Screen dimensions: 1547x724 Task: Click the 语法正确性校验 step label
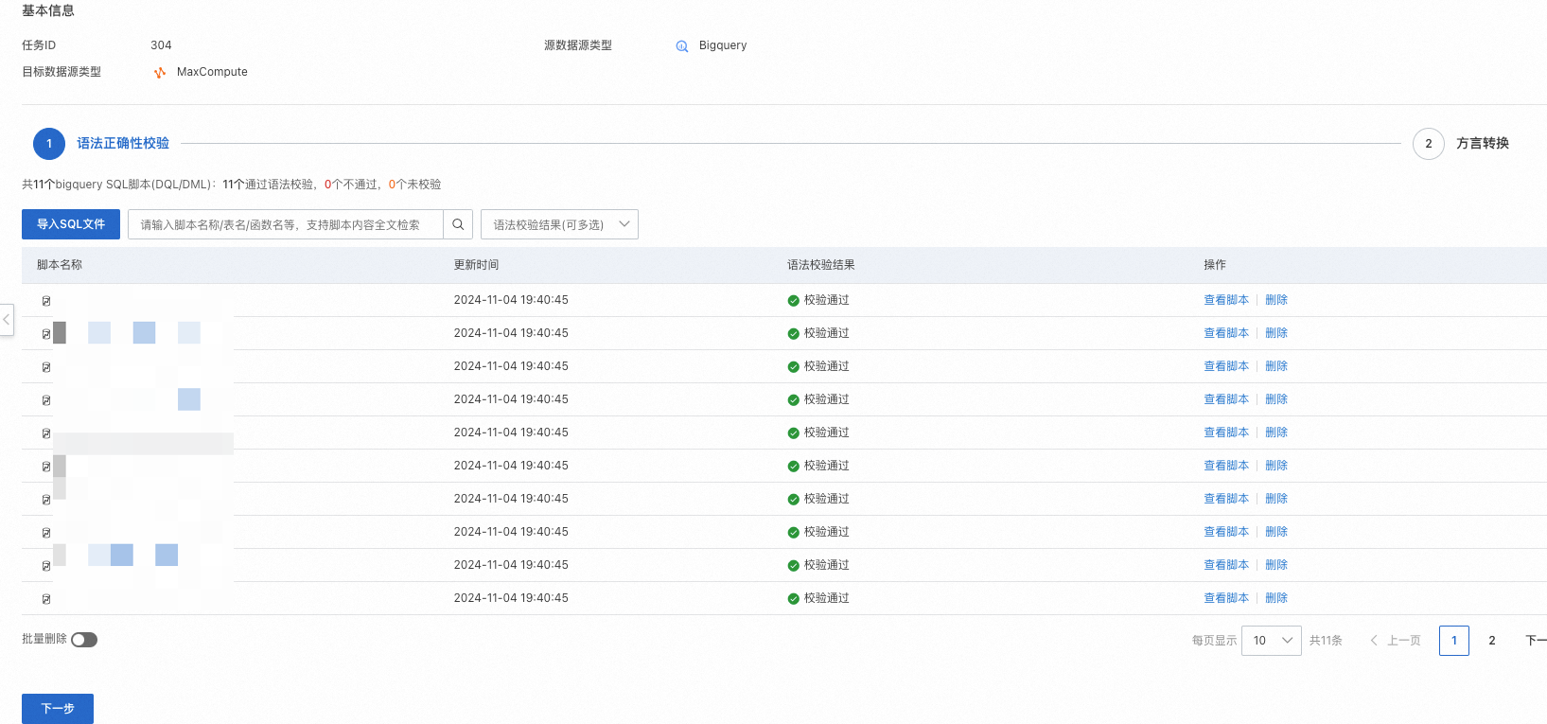pyautogui.click(x=123, y=144)
